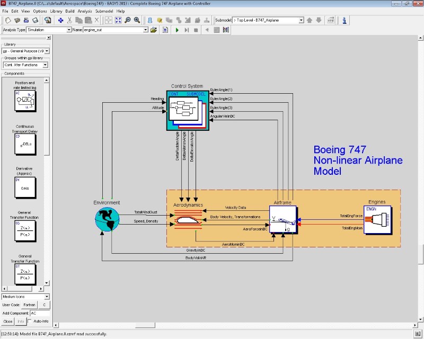The width and height of the screenshot is (424, 339).
Task: Select the first General Transfer Function component
Action: point(25,231)
